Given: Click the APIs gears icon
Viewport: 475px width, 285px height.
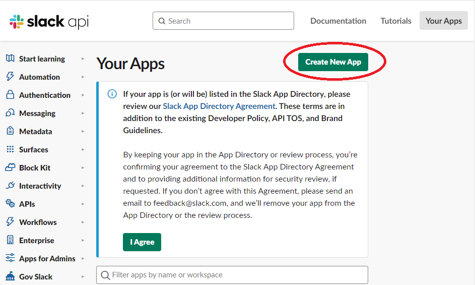Looking at the screenshot, I should point(10,204).
